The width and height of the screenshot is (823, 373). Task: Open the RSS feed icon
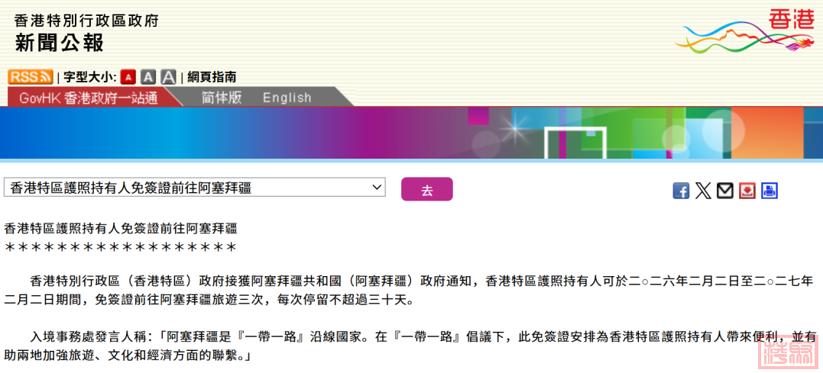pyautogui.click(x=31, y=77)
